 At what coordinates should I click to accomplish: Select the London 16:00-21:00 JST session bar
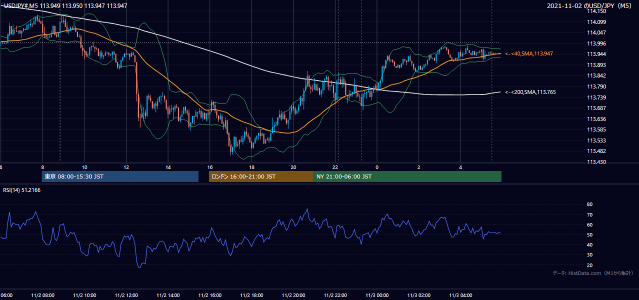pyautogui.click(x=261, y=176)
